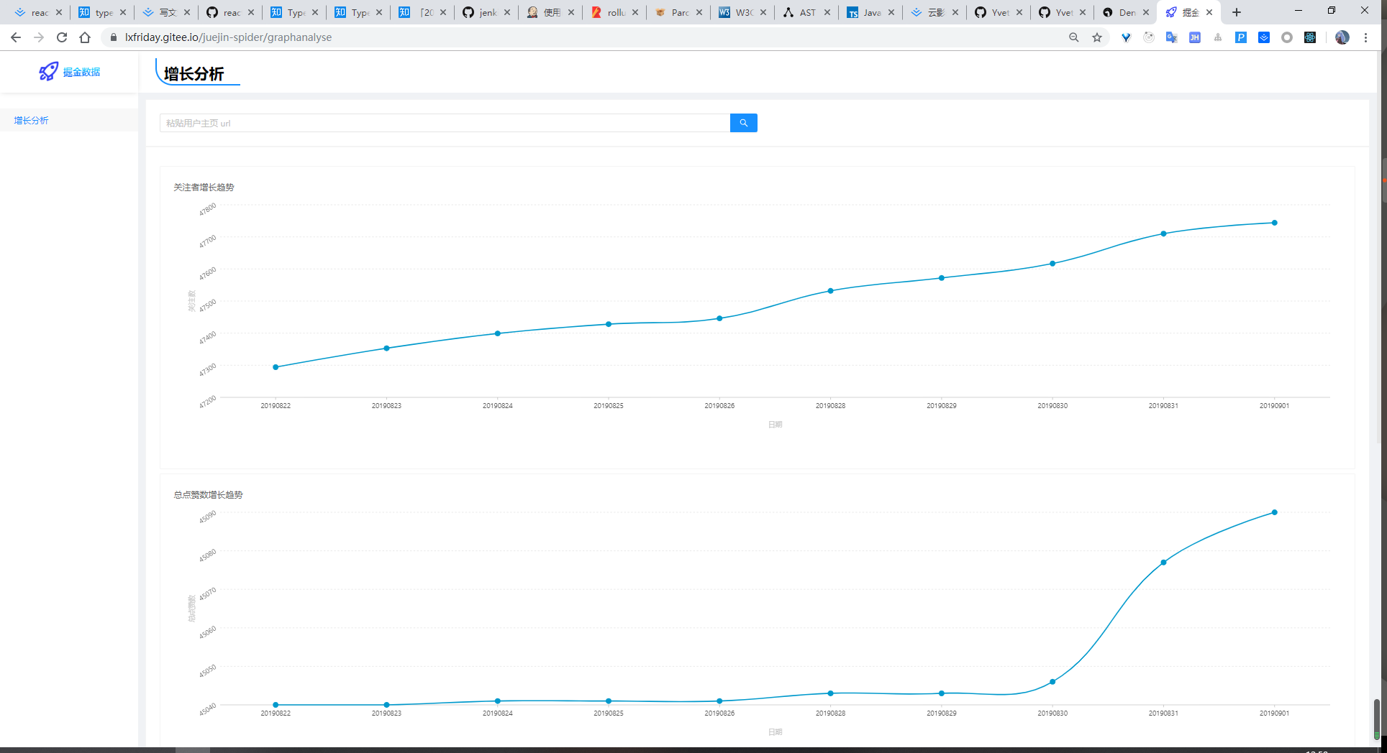
Task: Open the Chrome three-dot menu
Action: (1365, 37)
